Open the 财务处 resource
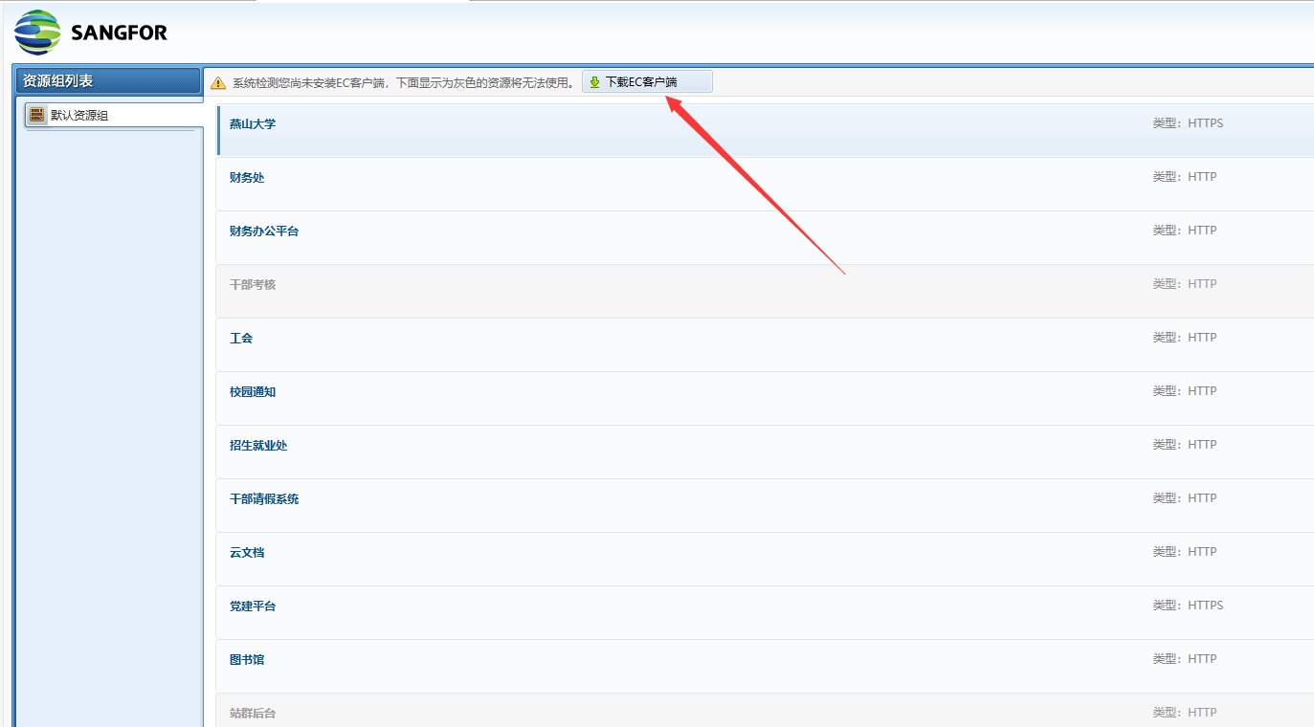1314x727 pixels. click(x=247, y=178)
